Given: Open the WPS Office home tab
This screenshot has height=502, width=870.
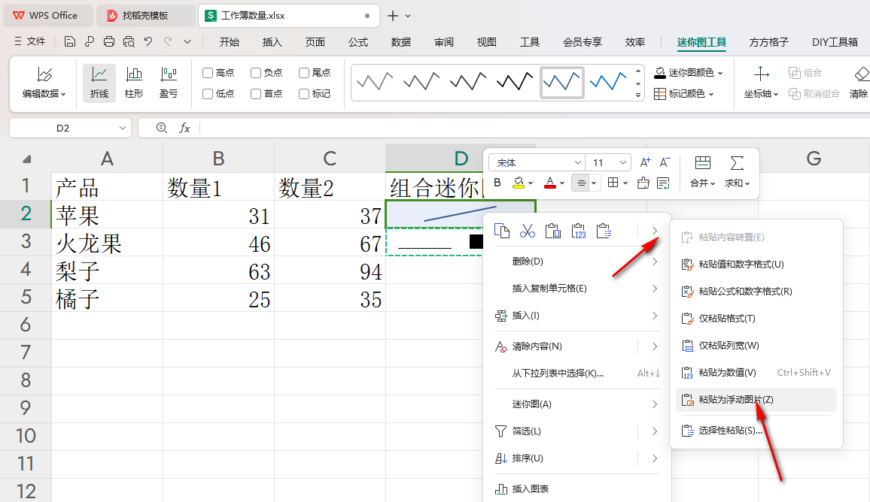Looking at the screenshot, I should coord(47,16).
